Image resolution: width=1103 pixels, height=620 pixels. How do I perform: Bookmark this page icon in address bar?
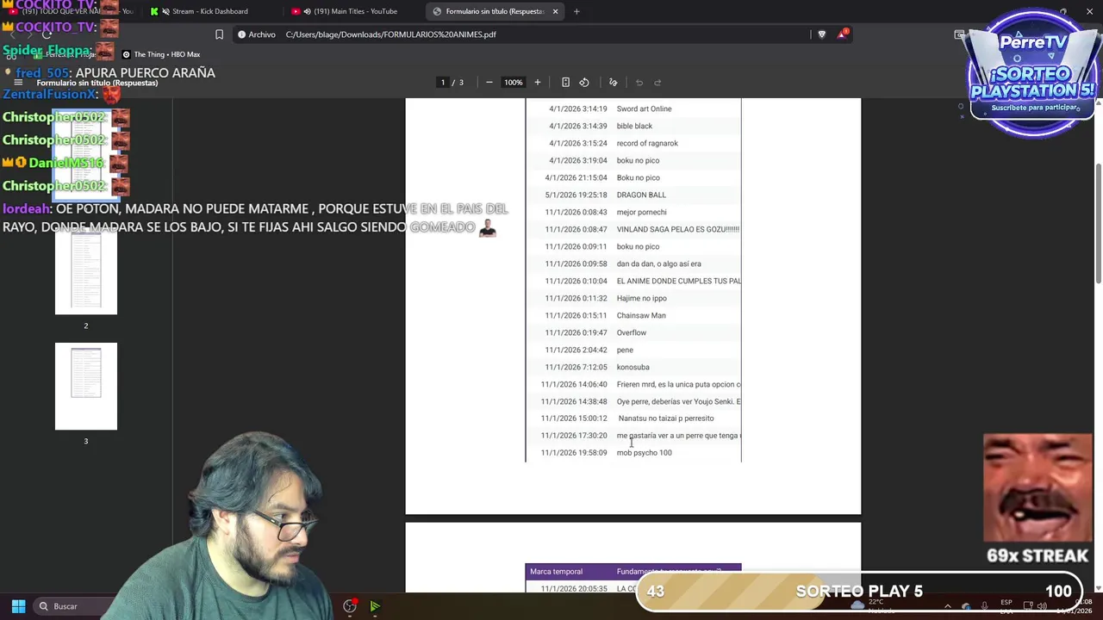[219, 34]
